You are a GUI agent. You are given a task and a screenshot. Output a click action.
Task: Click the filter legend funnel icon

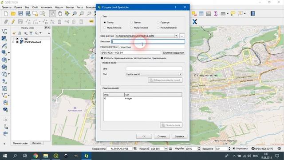point(31,33)
